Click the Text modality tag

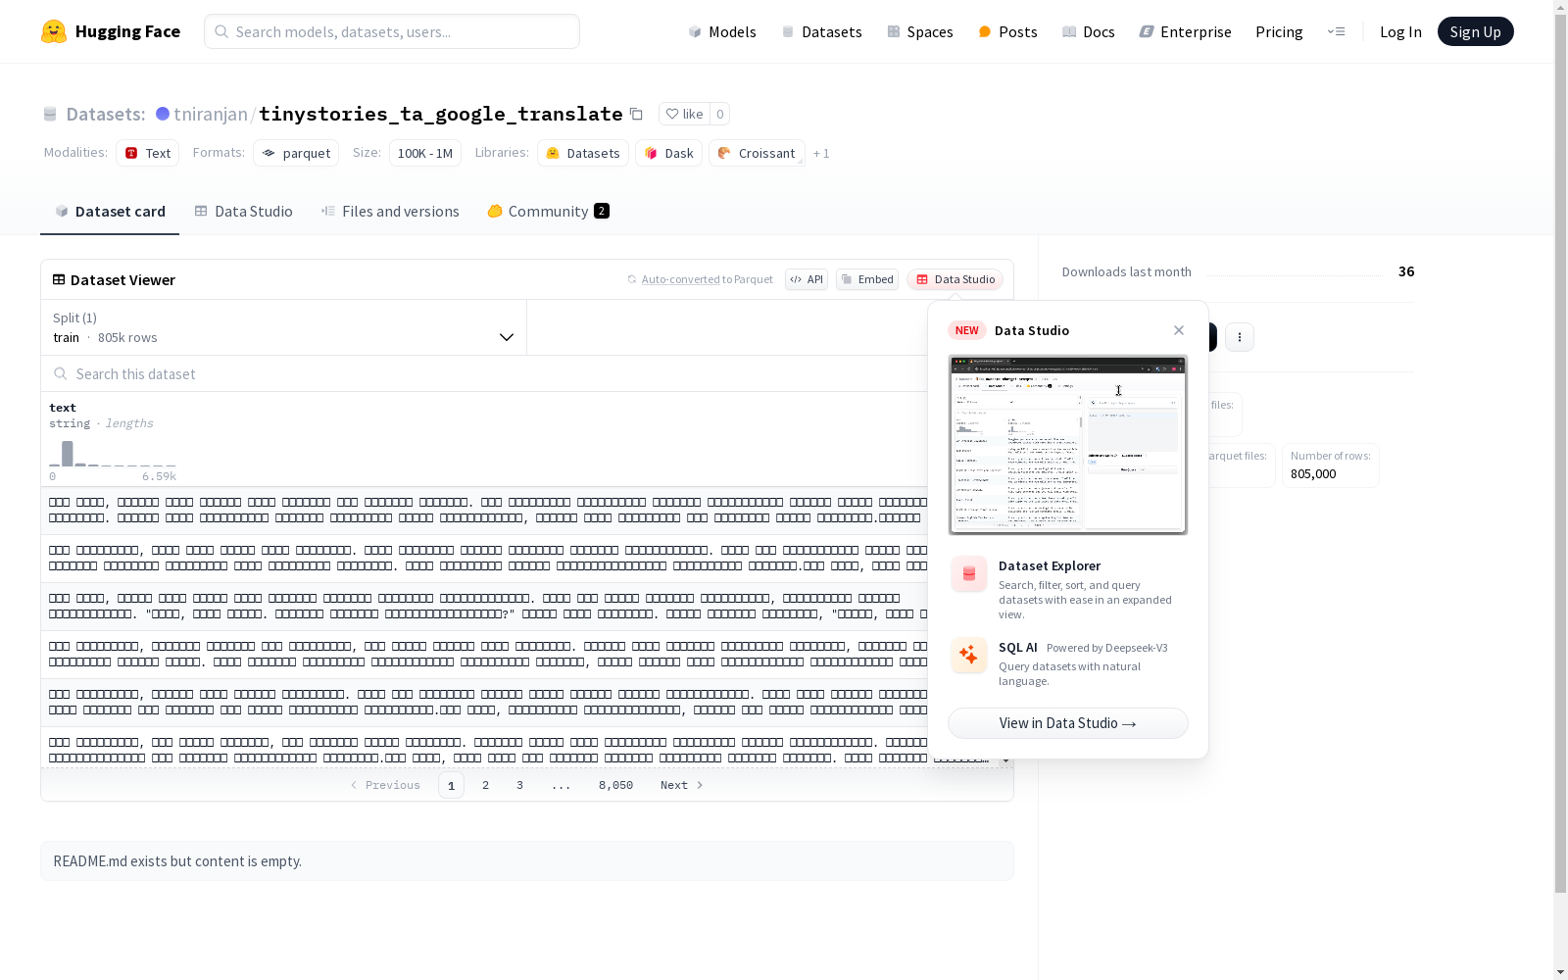pyautogui.click(x=147, y=153)
